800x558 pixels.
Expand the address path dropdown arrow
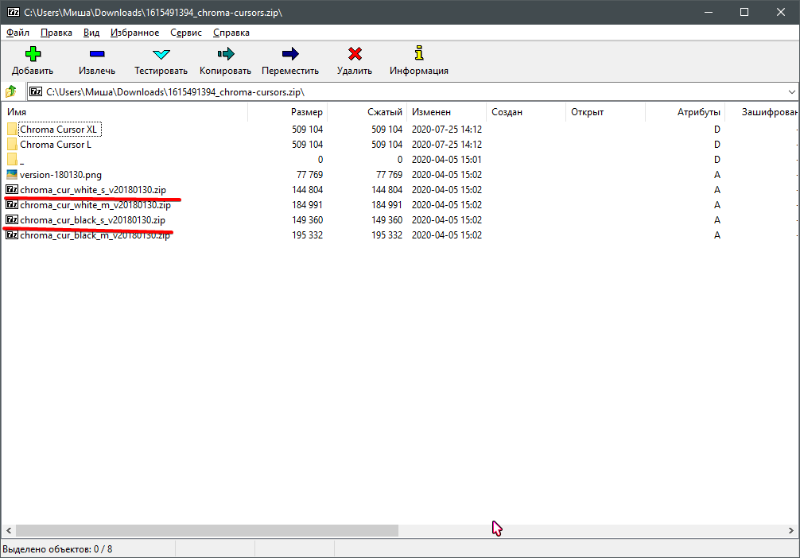(x=791, y=92)
